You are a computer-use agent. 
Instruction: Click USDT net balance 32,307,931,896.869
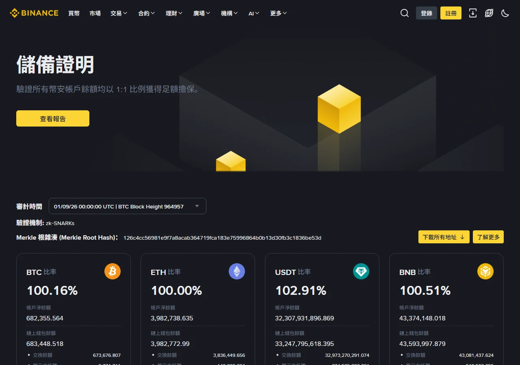[304, 318]
